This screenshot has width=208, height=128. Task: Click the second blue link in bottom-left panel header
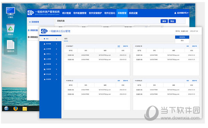125,81
